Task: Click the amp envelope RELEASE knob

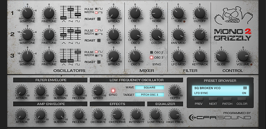Action: pos(79,114)
